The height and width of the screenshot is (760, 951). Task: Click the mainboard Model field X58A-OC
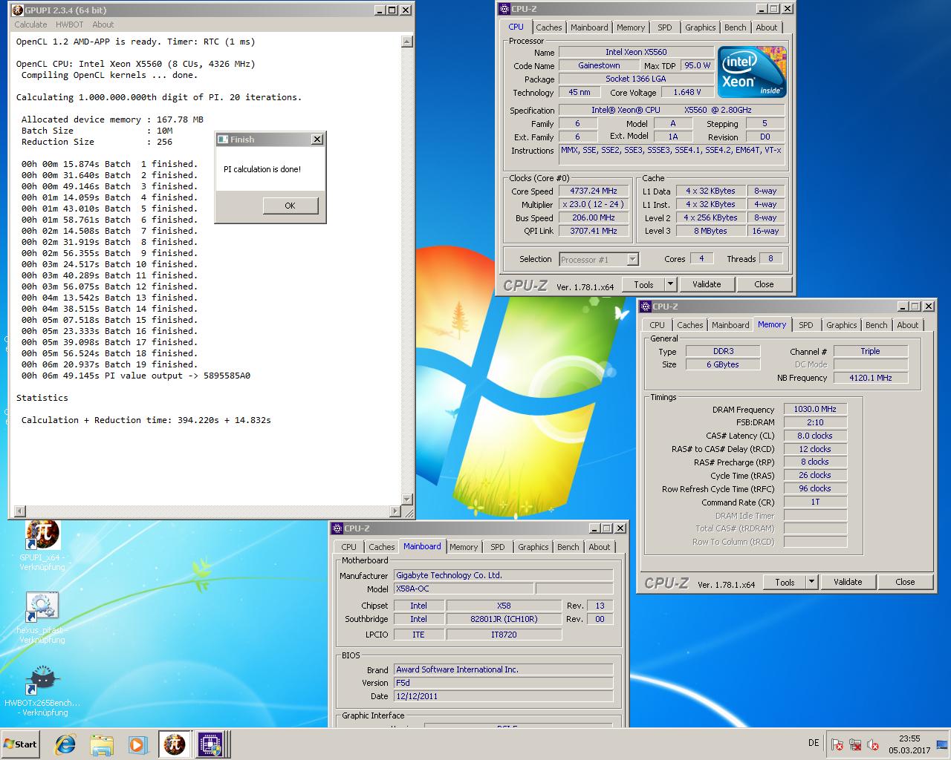(x=464, y=589)
